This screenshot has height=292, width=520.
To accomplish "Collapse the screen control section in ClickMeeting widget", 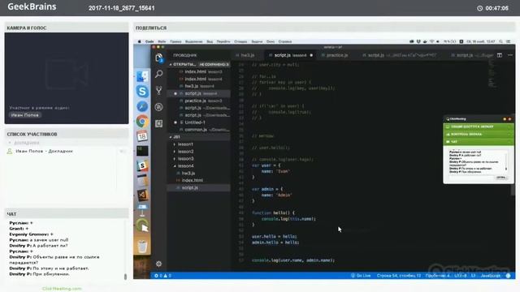I will tap(509, 135).
